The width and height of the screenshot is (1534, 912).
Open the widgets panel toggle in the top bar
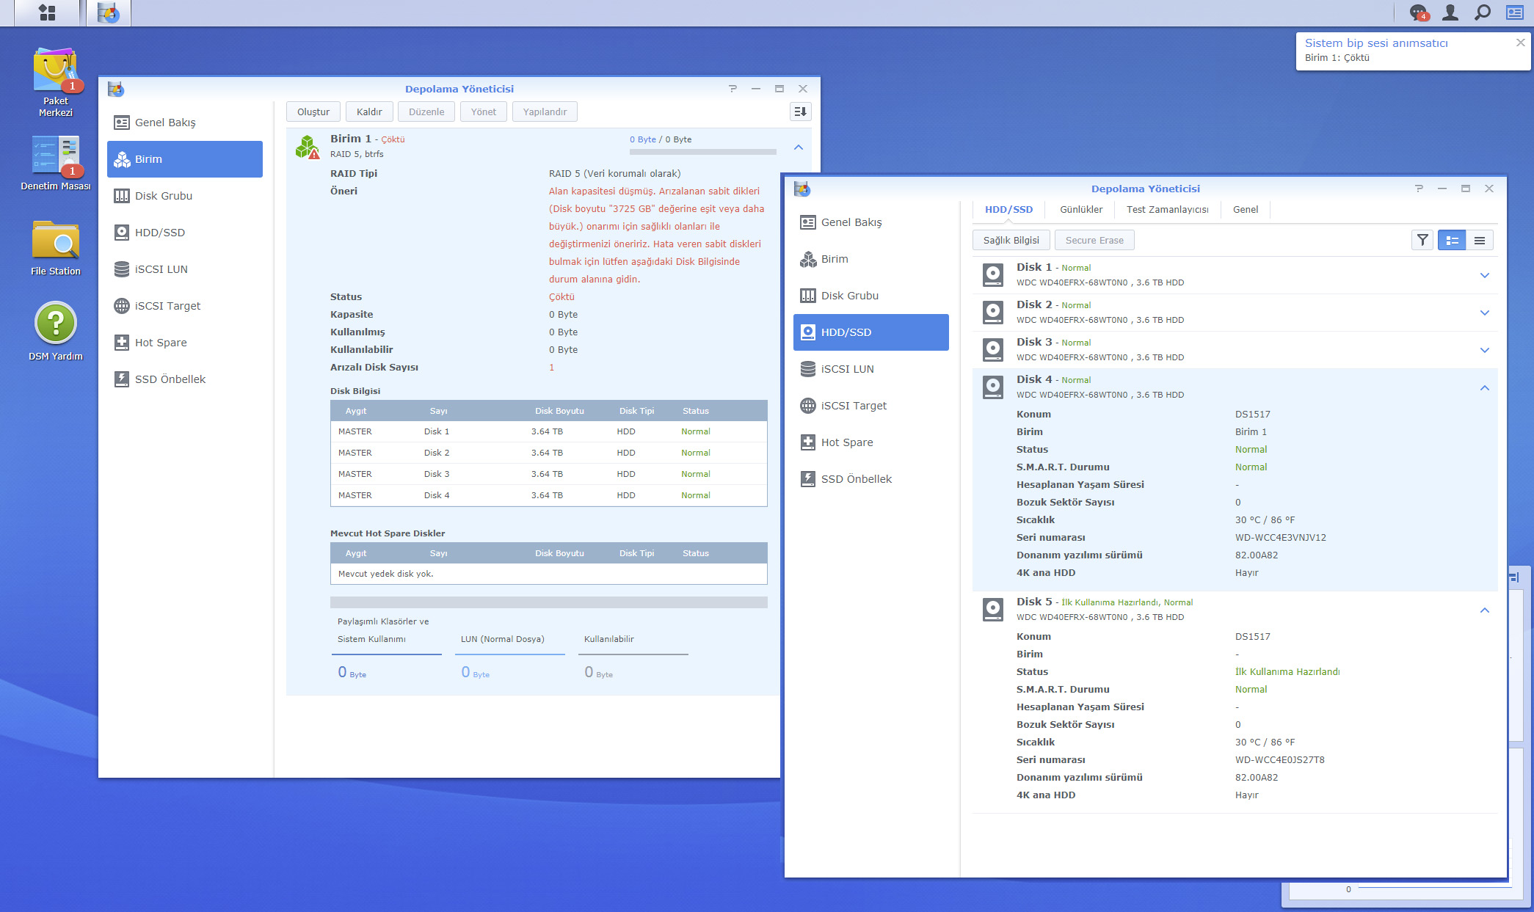point(1514,12)
